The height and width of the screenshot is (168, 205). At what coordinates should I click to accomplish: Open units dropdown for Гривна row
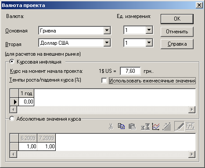[x=149, y=30]
